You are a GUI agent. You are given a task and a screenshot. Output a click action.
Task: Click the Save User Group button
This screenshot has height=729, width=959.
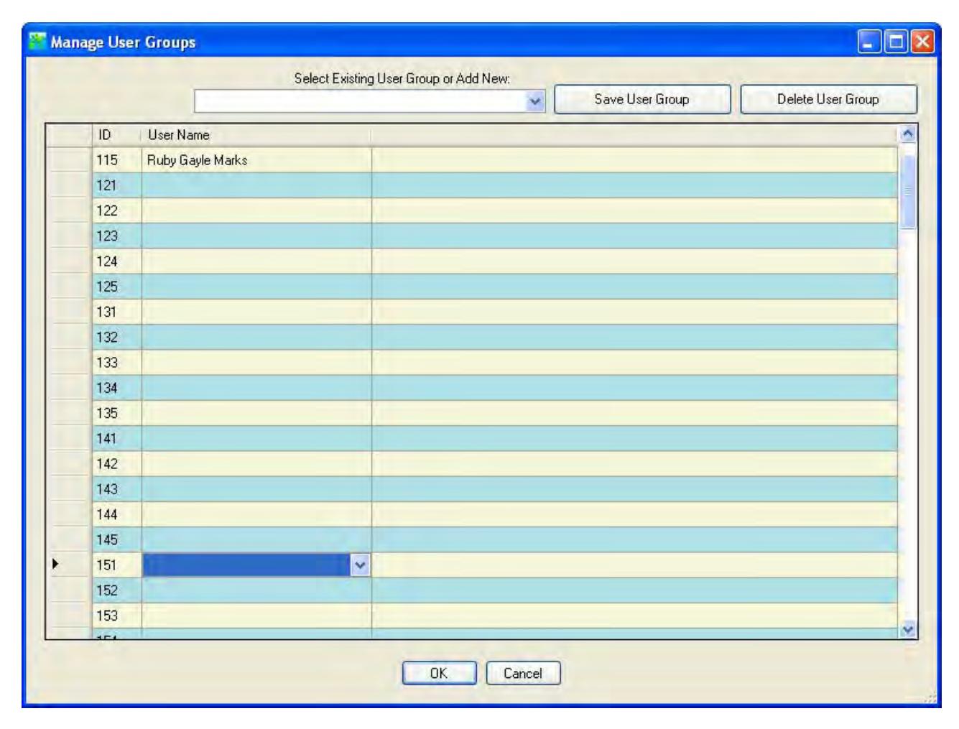(642, 100)
